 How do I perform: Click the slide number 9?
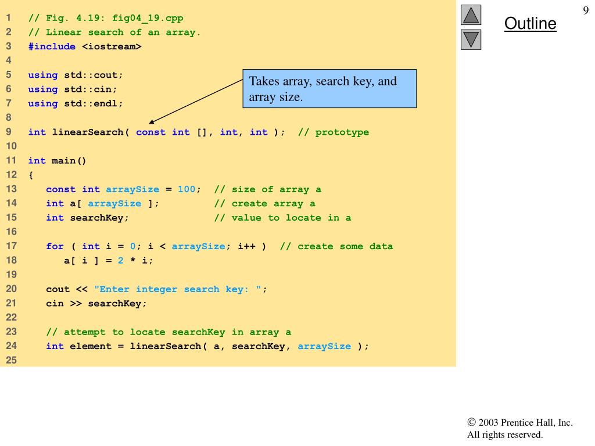(x=586, y=10)
